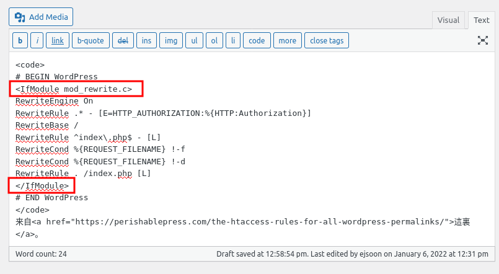
Task: Insert list item with li button
Action: [x=232, y=41]
